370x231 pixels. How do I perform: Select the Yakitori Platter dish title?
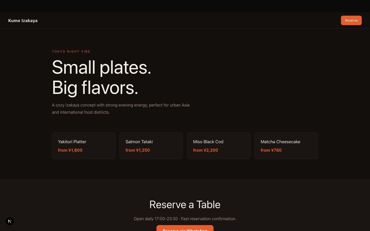pos(72,142)
